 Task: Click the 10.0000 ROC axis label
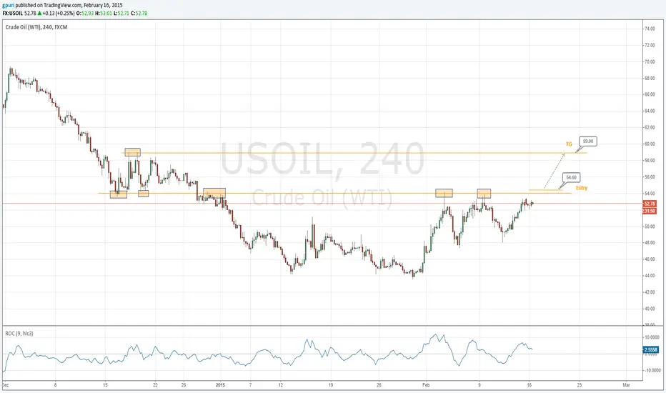tap(651, 338)
